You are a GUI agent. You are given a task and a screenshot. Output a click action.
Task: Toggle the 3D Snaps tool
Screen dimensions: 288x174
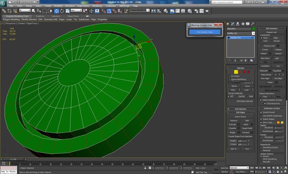103,11
